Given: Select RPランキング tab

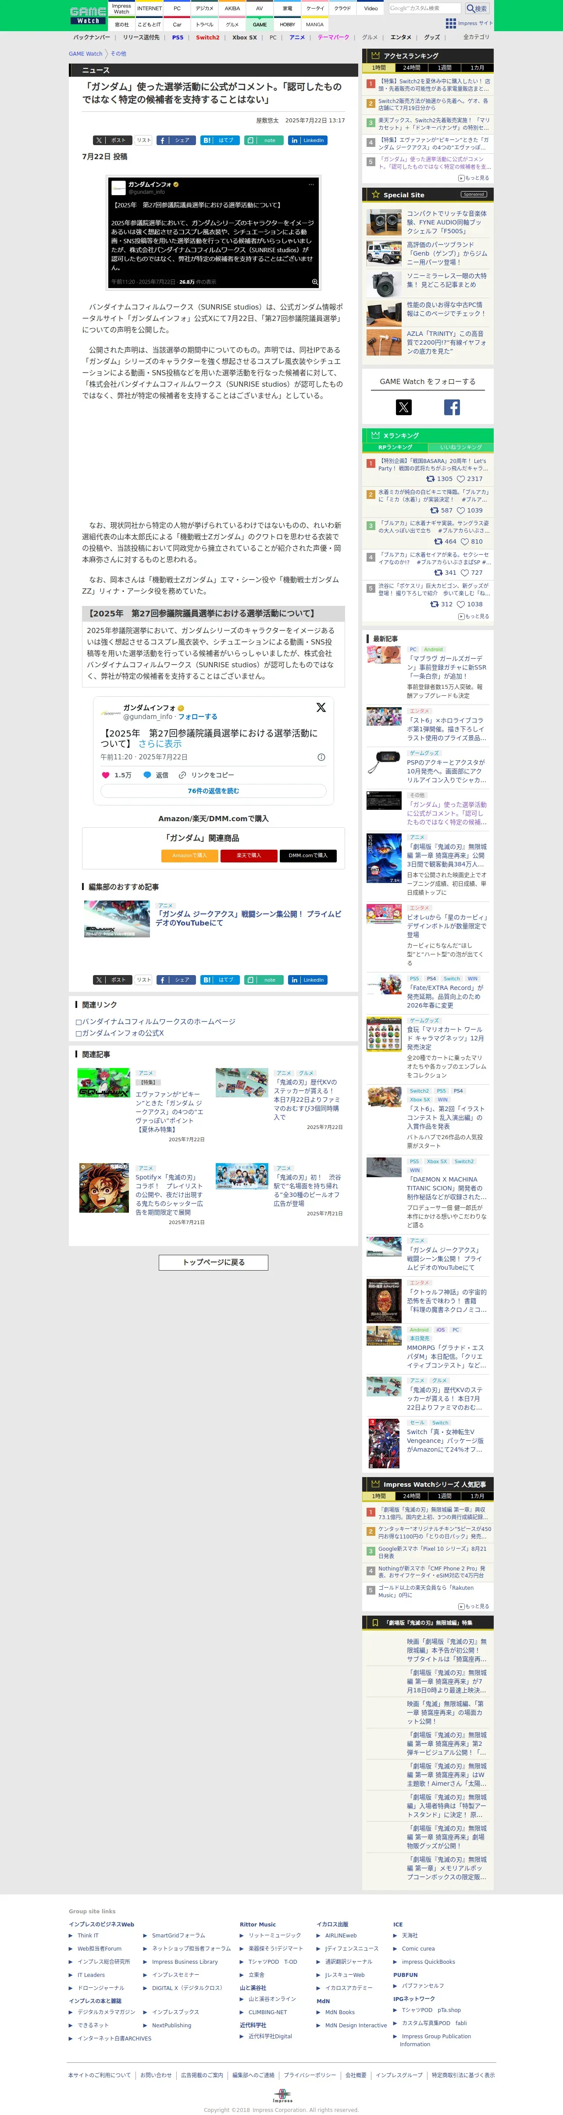Looking at the screenshot, I should pyautogui.click(x=395, y=448).
